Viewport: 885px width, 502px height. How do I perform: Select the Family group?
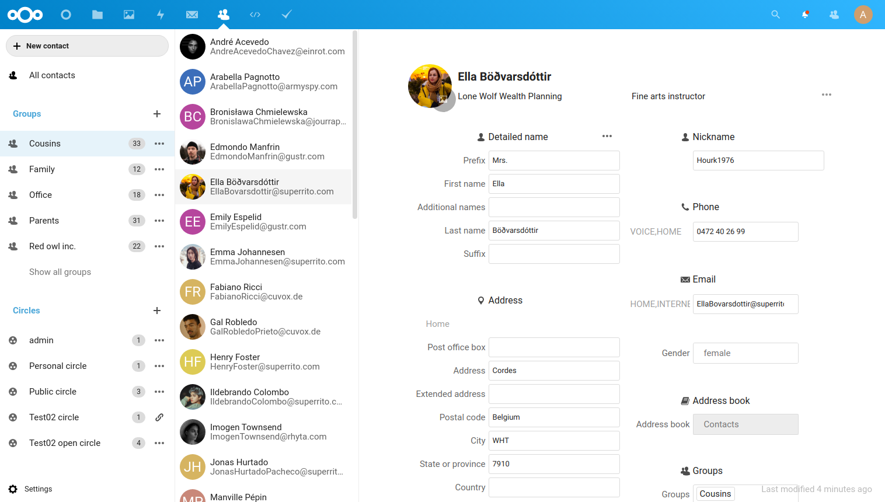(x=42, y=169)
